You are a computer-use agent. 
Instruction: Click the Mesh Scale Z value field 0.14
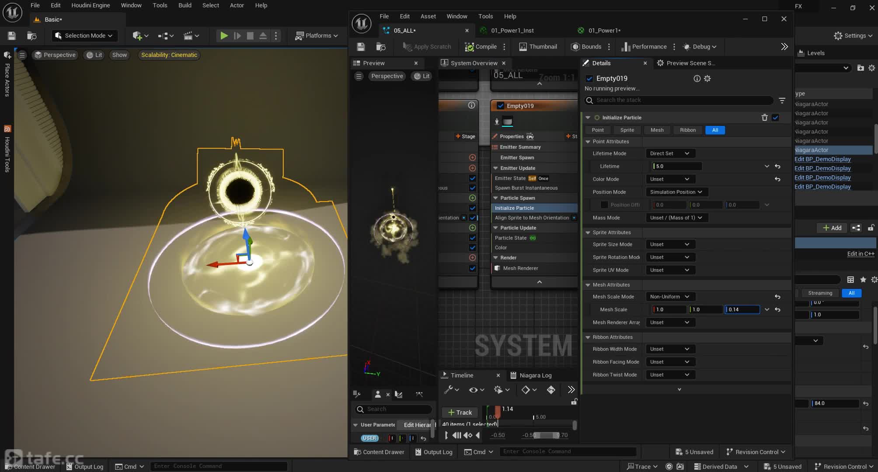click(742, 309)
